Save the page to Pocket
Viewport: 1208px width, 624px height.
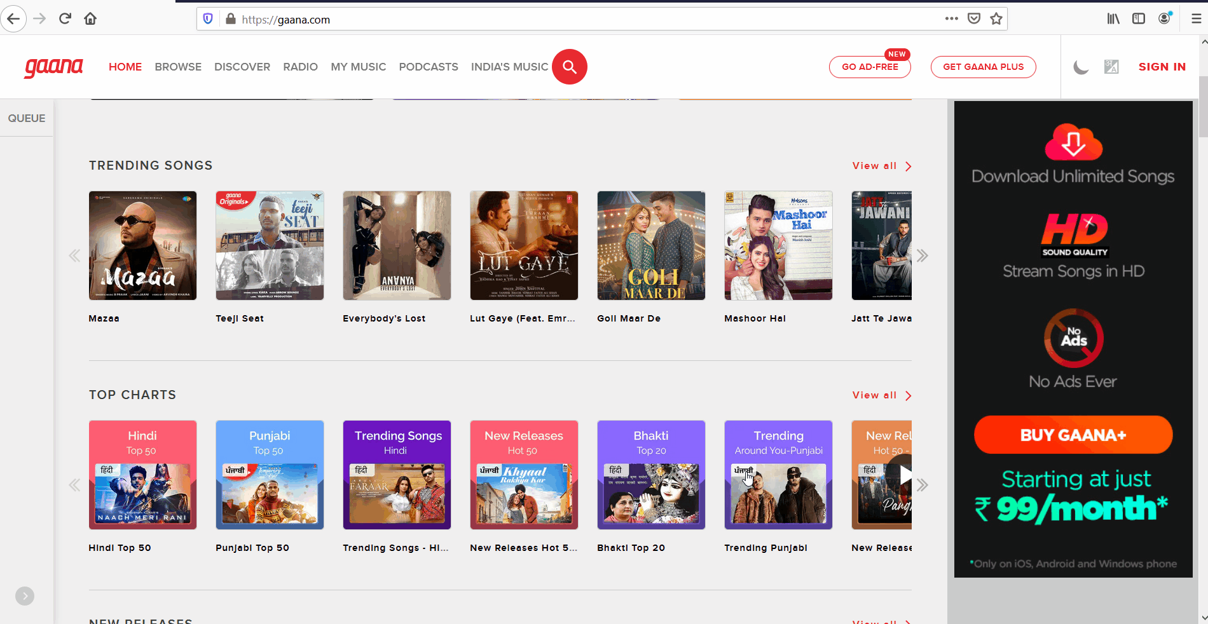973,18
